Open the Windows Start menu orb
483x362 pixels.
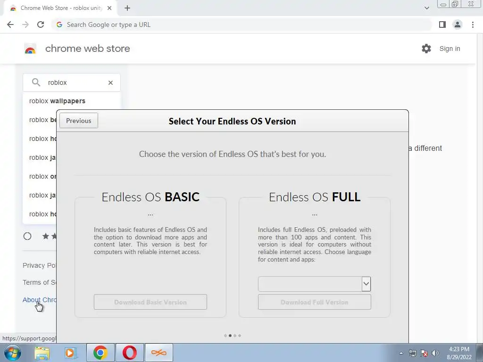13,353
